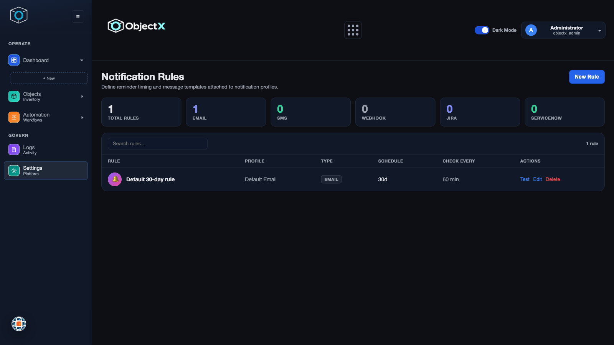
Task: Select Settings Platform menu item
Action: [x=46, y=171]
